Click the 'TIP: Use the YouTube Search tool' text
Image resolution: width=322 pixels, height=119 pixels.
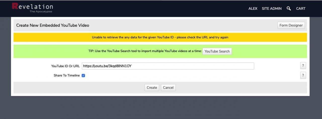[145, 51]
